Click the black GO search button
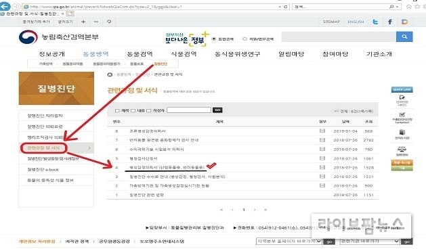The image size is (426, 249). point(217,110)
